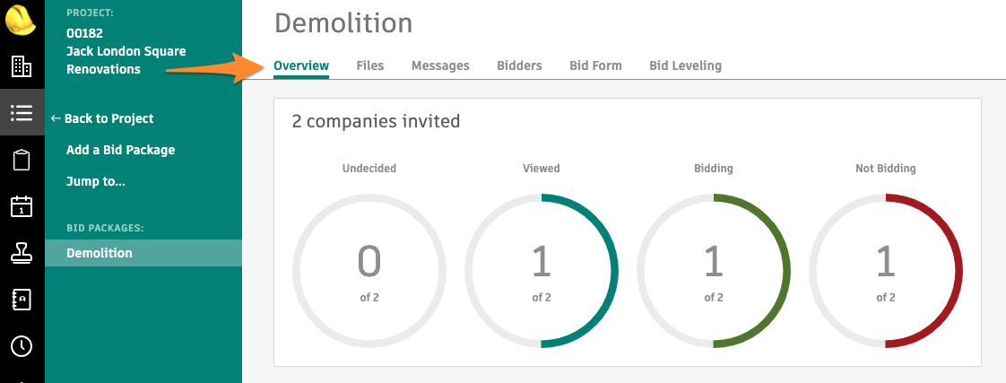The image size is (1006, 383).
Task: Open the address book icon in sidebar
Action: [22, 300]
